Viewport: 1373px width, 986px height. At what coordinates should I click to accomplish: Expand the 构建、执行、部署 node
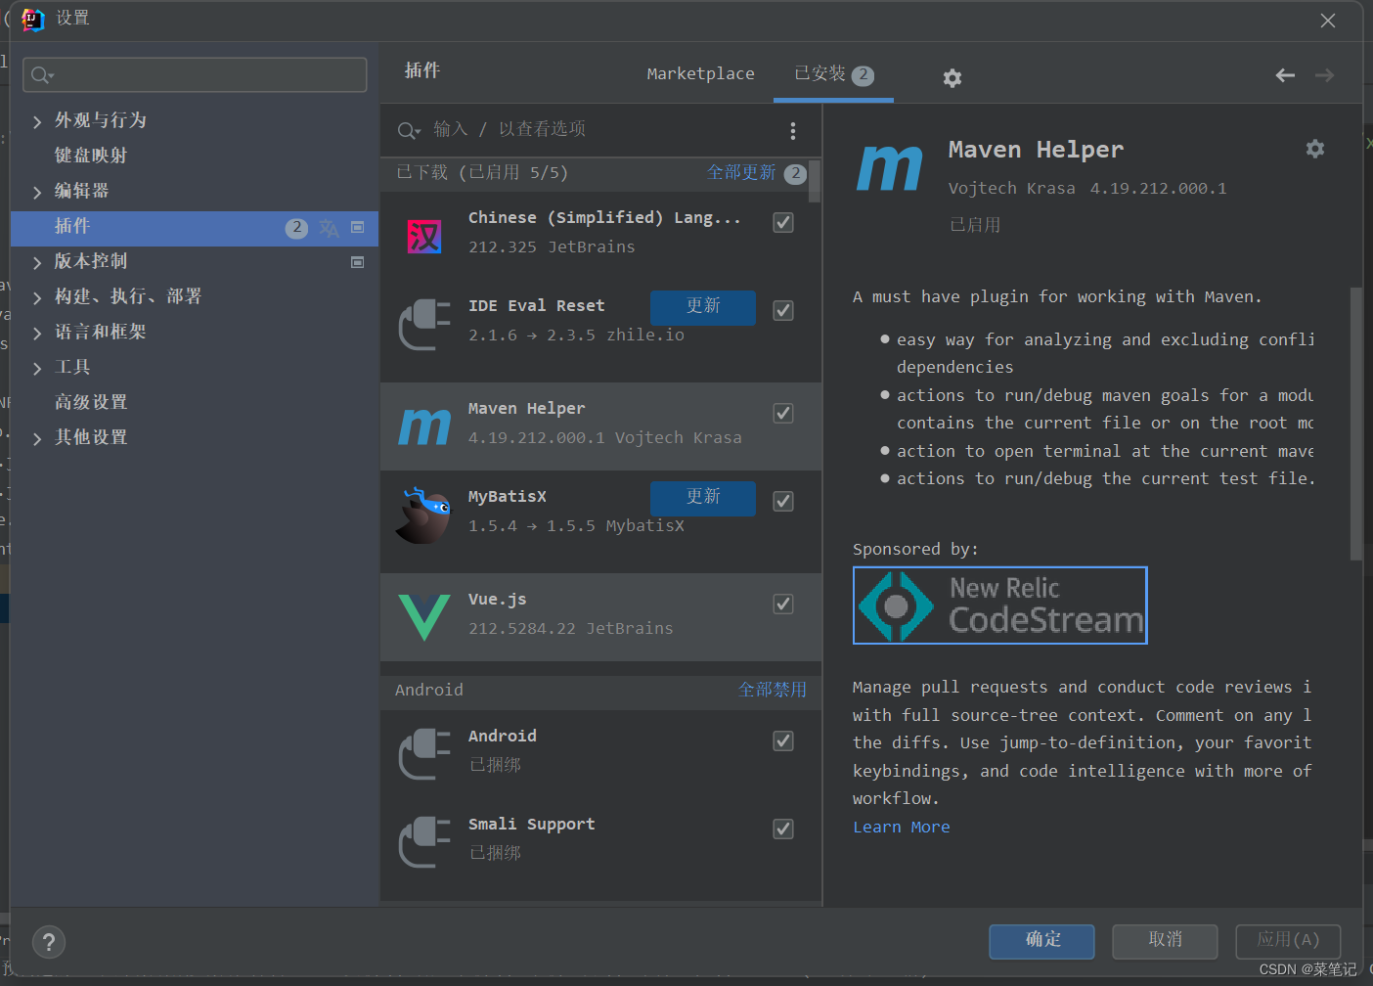[37, 297]
